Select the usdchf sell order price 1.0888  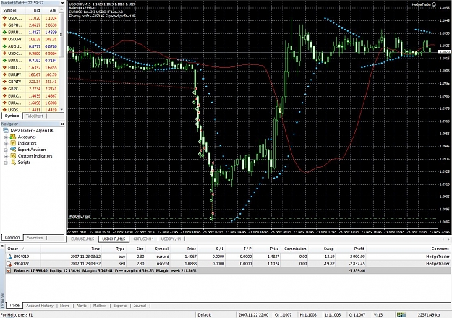[190, 264]
